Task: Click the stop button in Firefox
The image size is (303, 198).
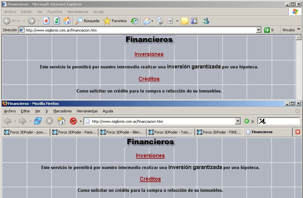Action: pyautogui.click(x=49, y=121)
